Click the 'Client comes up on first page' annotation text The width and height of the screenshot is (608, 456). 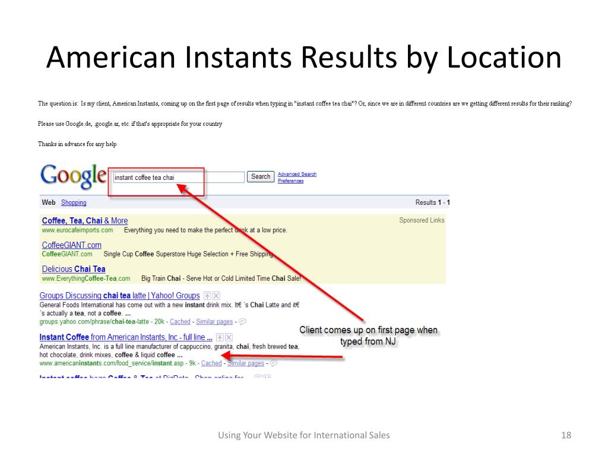click(x=368, y=336)
